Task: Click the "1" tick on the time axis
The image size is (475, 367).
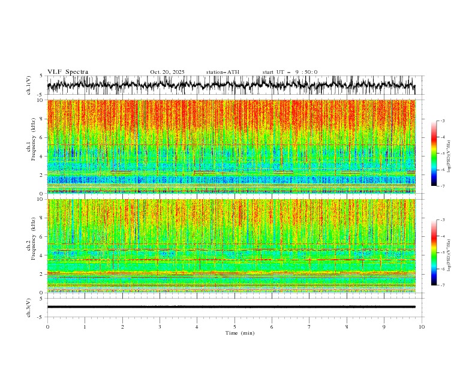Action: [x=85, y=327]
